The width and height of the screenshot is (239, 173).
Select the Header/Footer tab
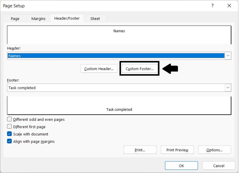[67, 18]
